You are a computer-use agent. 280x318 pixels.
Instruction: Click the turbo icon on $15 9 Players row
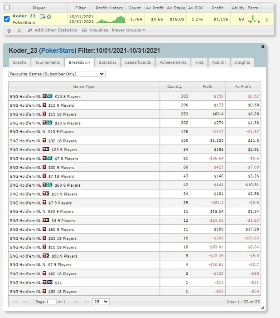(44, 105)
